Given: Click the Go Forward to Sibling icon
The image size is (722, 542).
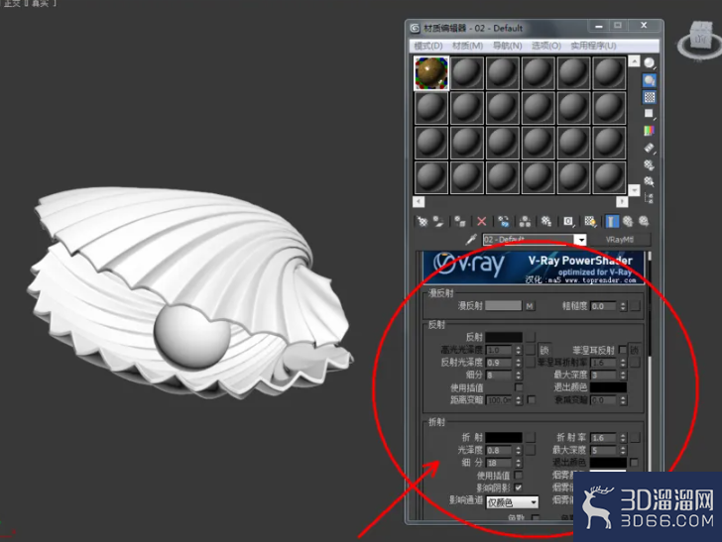Looking at the screenshot, I should [x=644, y=222].
